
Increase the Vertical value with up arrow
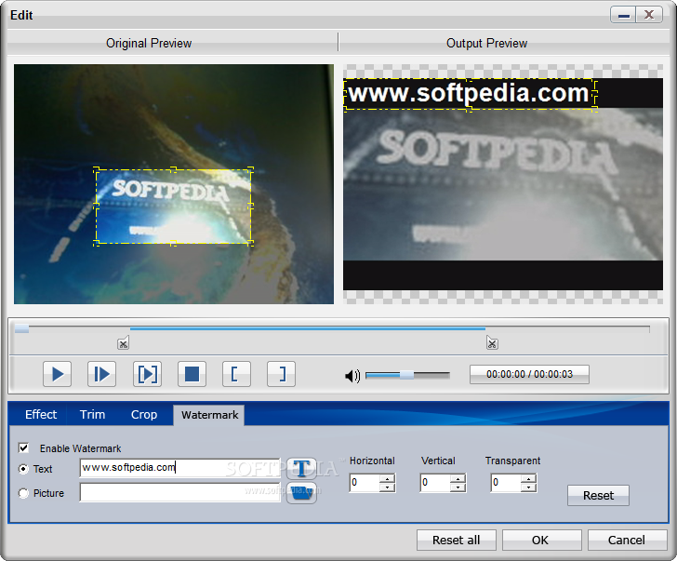point(458,478)
